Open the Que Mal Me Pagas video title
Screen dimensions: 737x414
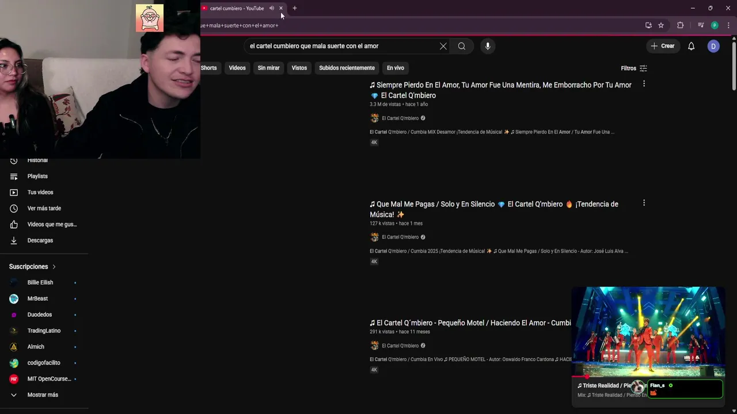point(494,209)
